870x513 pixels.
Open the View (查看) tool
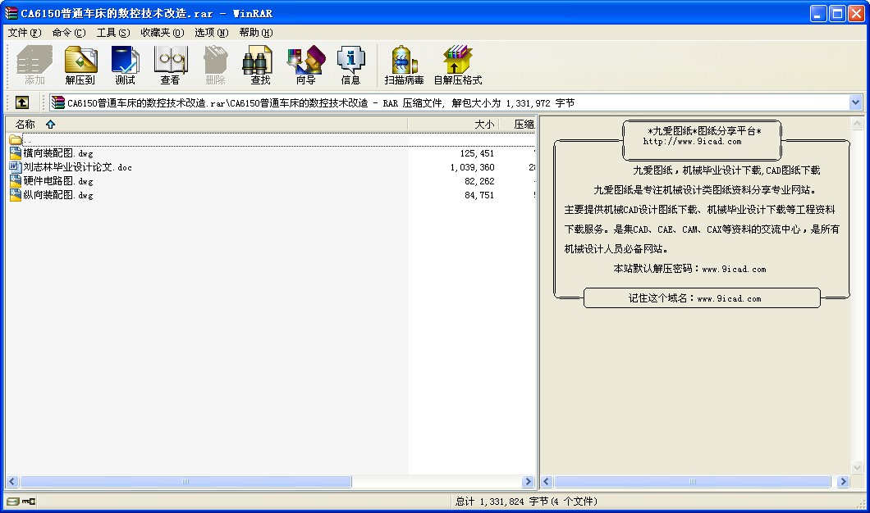171,65
